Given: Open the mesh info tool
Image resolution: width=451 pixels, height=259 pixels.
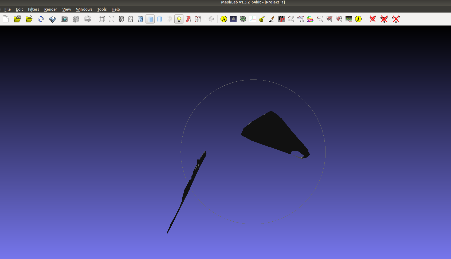Looking at the screenshot, I should click(x=358, y=19).
